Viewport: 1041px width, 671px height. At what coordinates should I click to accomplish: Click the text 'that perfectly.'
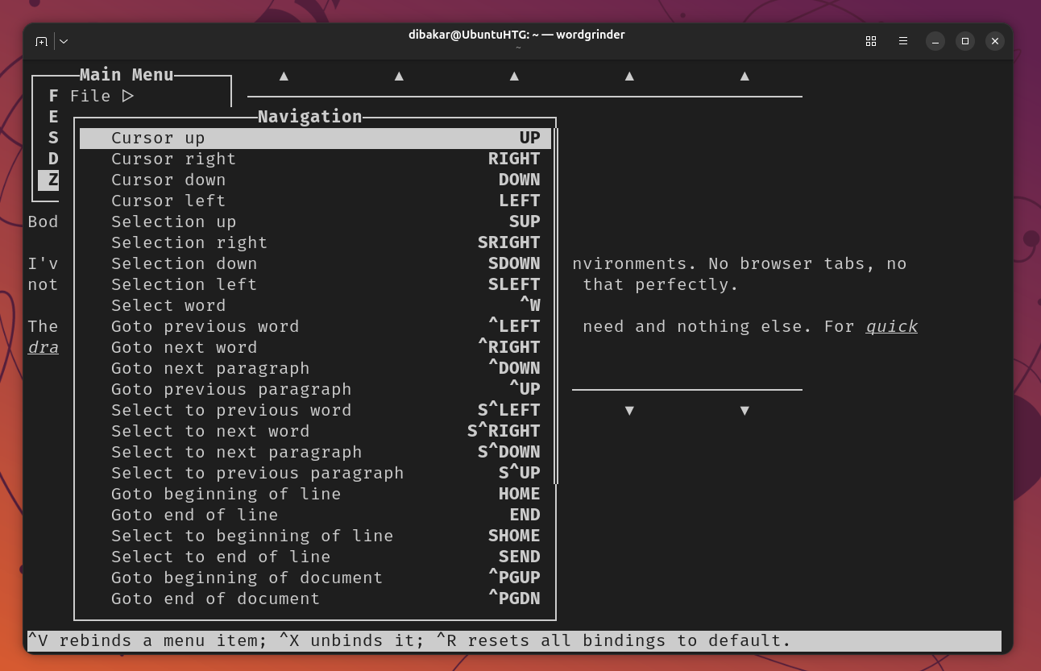click(661, 284)
